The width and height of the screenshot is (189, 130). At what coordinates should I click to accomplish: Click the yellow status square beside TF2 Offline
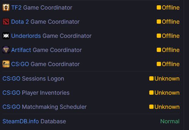(x=159, y=7)
